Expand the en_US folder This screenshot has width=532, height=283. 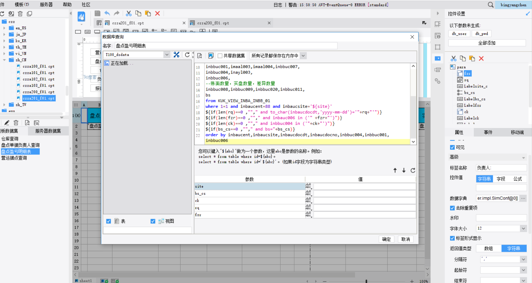pyautogui.click(x=4, y=28)
